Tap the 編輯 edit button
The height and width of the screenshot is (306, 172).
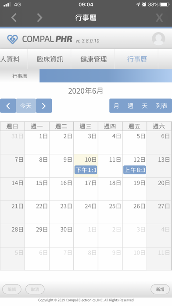coord(12,289)
